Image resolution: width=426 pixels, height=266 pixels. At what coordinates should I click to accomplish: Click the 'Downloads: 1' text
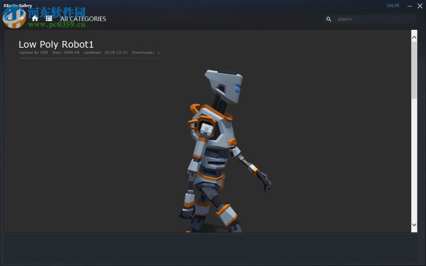[146, 52]
